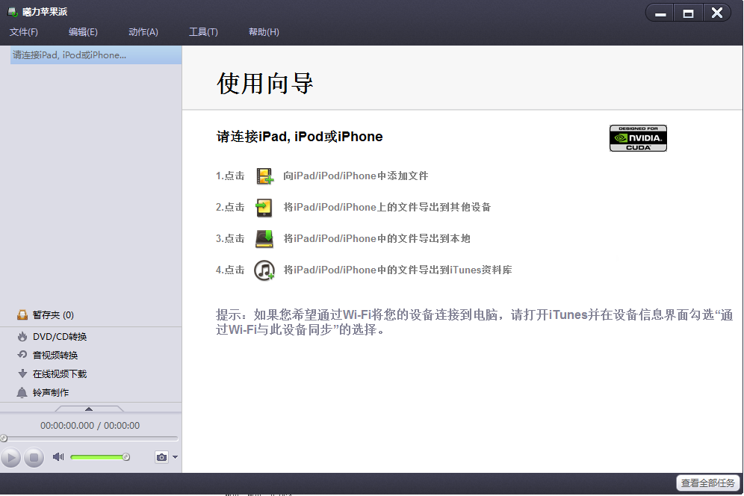Mute audio with the speaker icon
This screenshot has width=744, height=496.
(x=58, y=457)
